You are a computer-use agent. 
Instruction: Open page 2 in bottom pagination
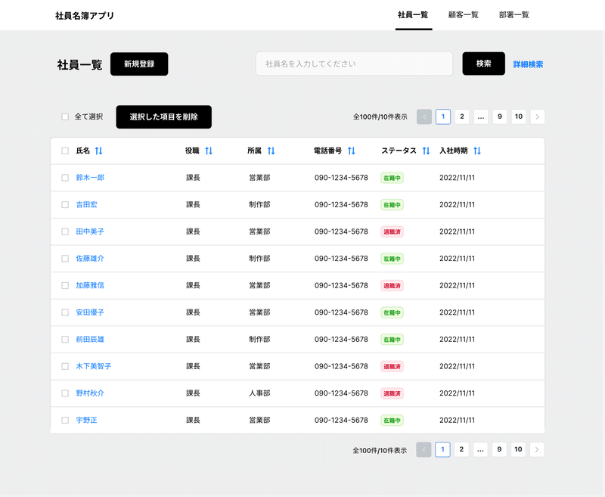(461, 449)
